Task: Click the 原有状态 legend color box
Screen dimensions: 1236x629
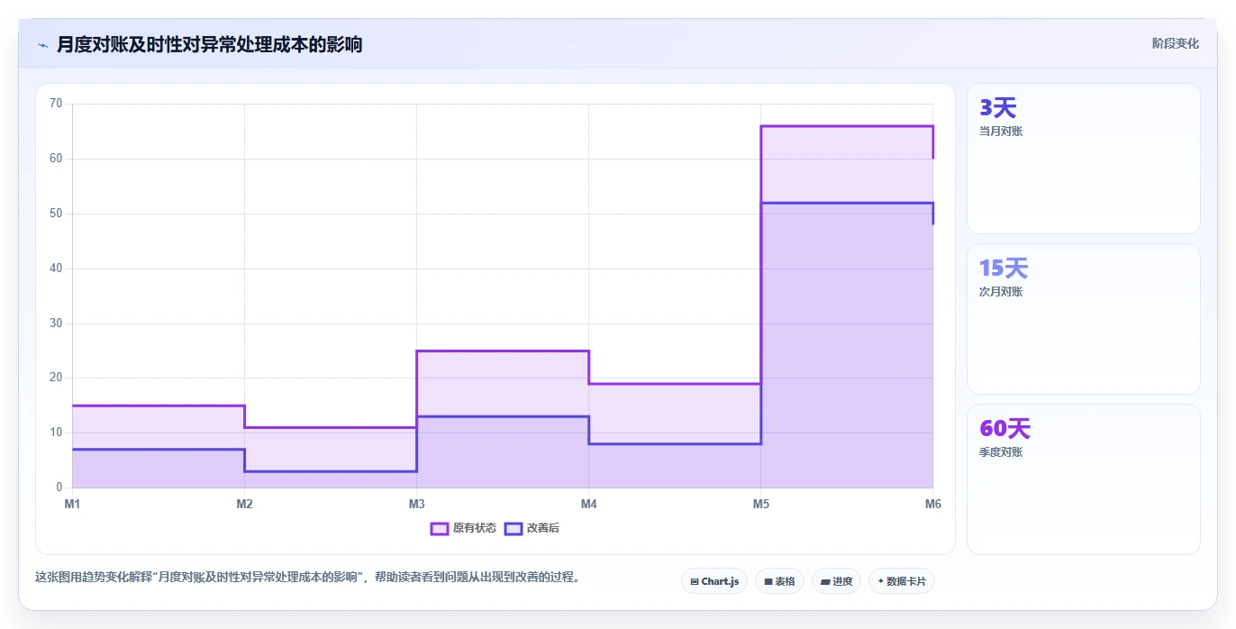Action: (x=440, y=528)
